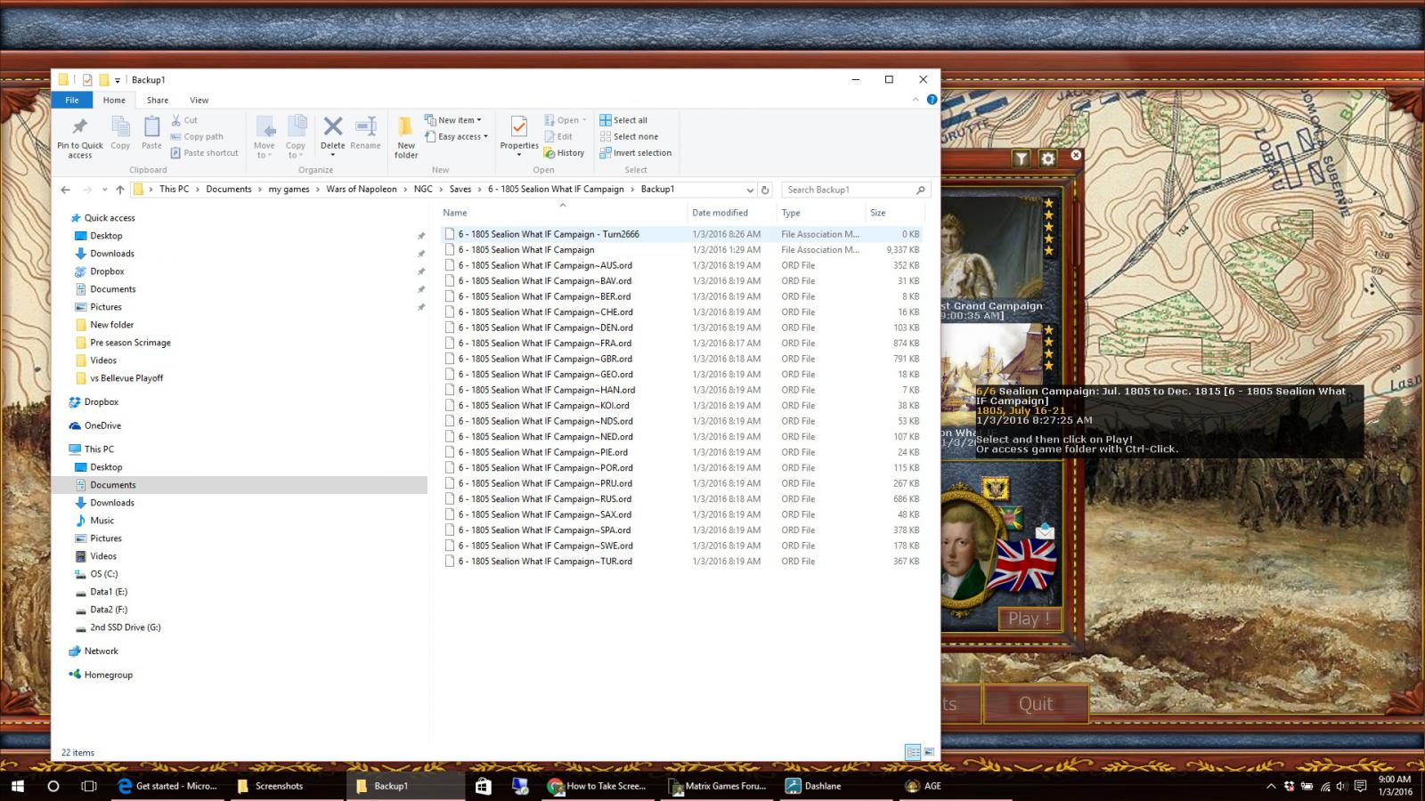This screenshot has width=1425, height=801.
Task: Click Quit in the game launcher
Action: [x=1036, y=703]
